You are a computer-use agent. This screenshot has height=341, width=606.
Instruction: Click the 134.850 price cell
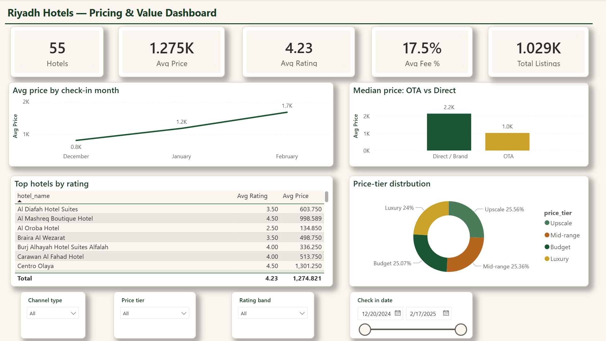(311, 228)
